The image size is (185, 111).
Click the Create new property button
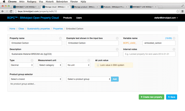(151, 97)
